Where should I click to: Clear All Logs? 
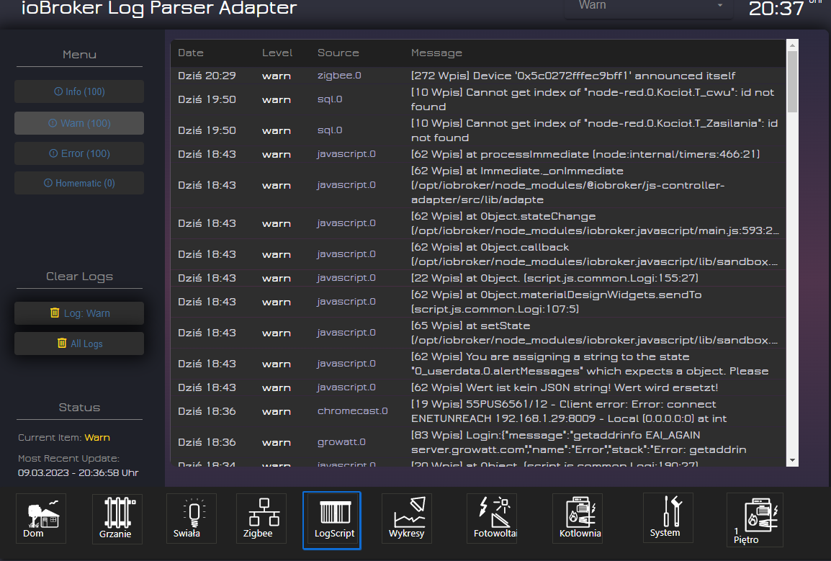point(79,344)
